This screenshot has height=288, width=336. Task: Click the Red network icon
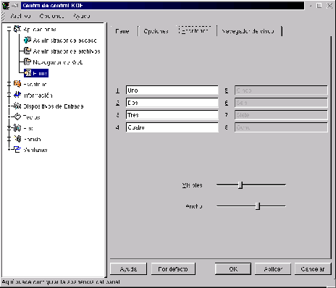[17, 128]
